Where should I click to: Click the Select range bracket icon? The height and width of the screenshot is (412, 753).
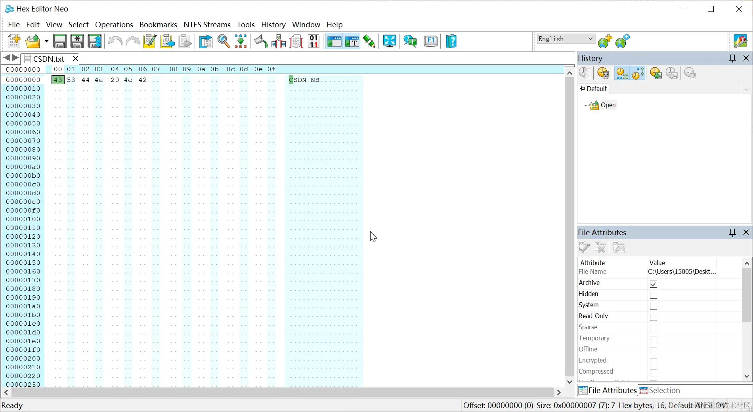296,41
